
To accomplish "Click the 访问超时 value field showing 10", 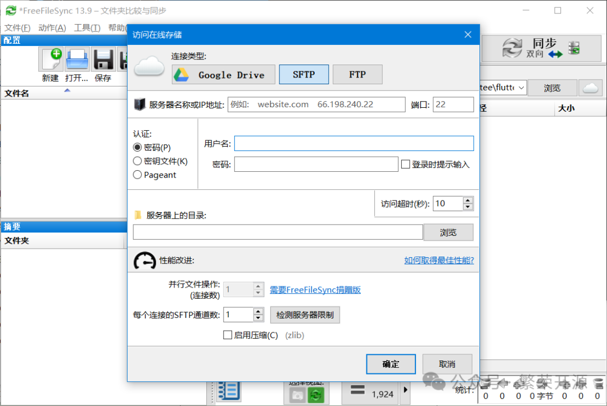I will point(448,203).
